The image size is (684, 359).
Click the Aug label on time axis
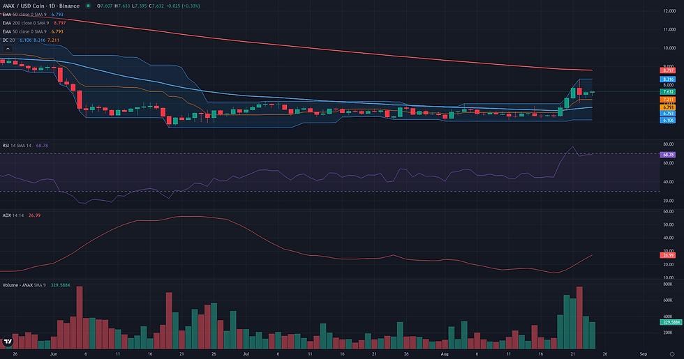pos(445,354)
